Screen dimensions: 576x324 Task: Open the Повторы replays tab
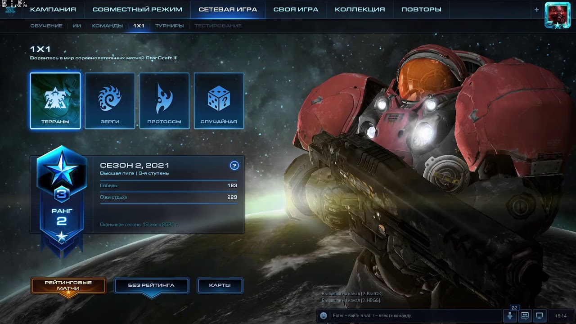(421, 9)
